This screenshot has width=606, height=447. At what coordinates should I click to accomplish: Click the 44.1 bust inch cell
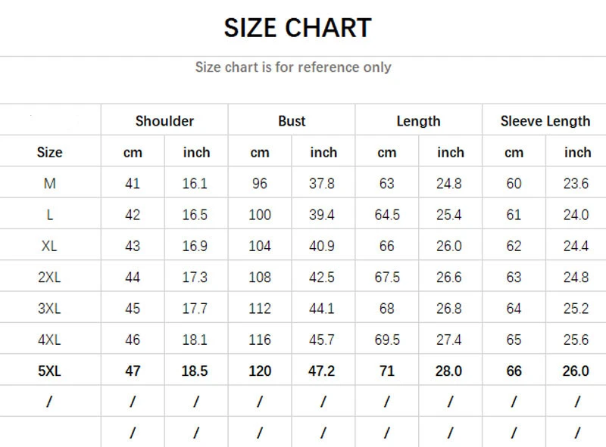[323, 309]
